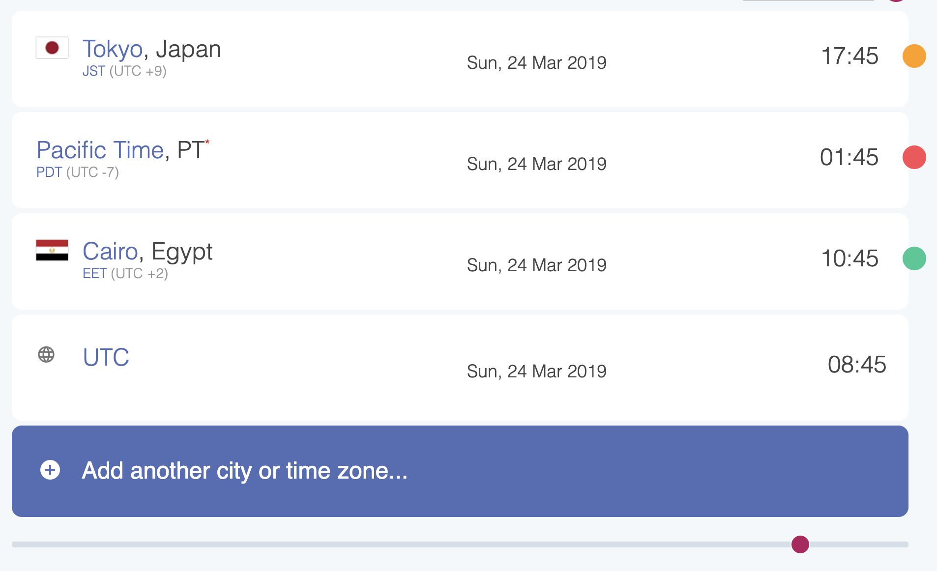Click the EET time zone abbreviation
The width and height of the screenshot is (937, 571).
[x=94, y=274]
